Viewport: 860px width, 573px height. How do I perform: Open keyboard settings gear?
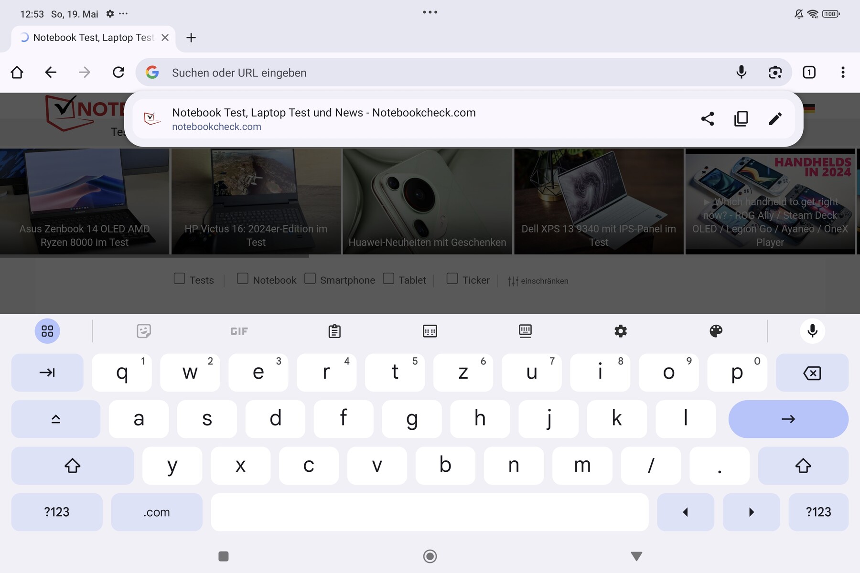pos(621,331)
